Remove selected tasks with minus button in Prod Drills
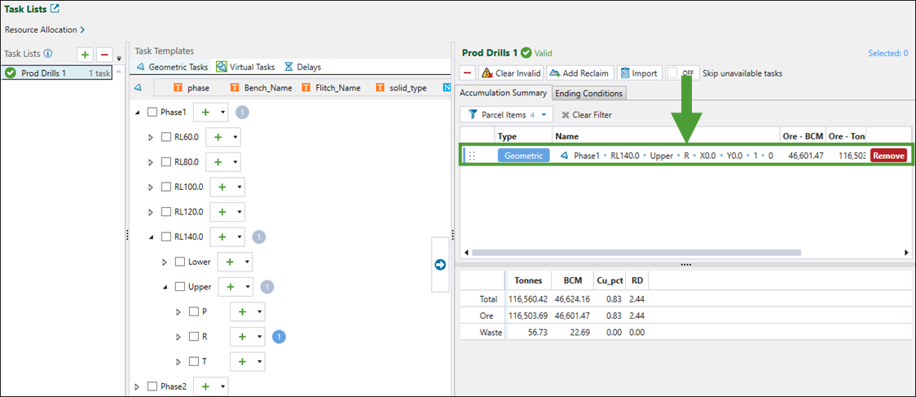Viewport: 916px width, 397px height. tap(468, 73)
